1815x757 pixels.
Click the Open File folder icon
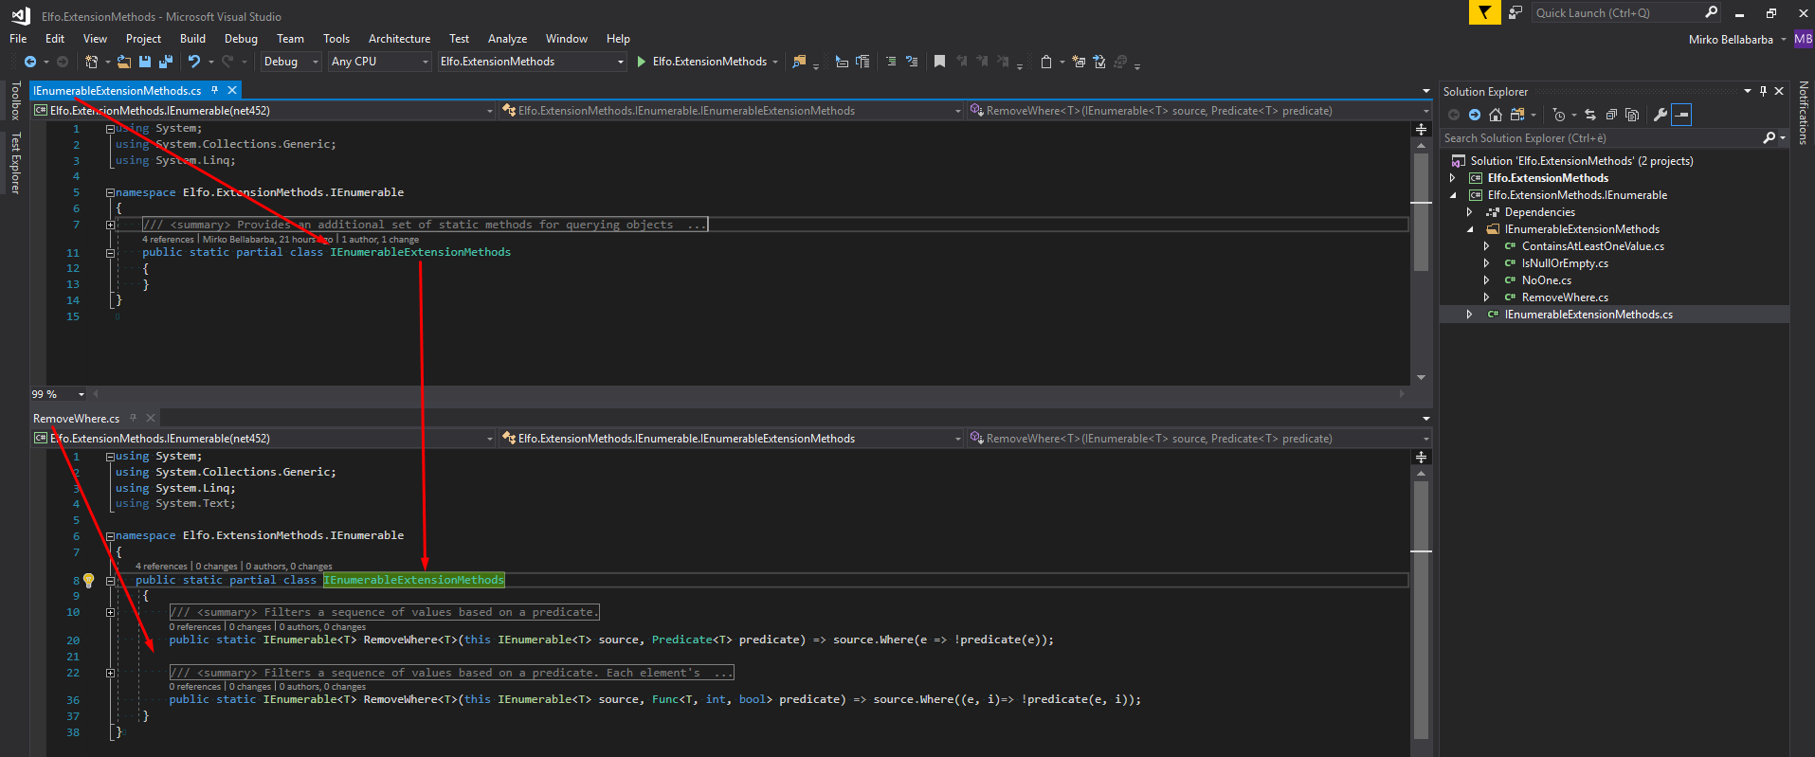[x=124, y=62]
